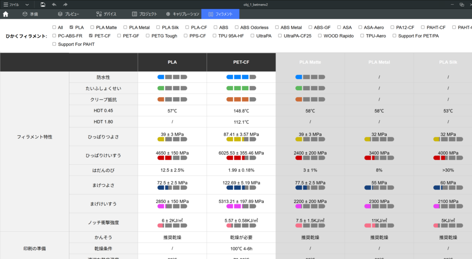
Task: Open the キャリブレーション tab
Action: (183, 14)
